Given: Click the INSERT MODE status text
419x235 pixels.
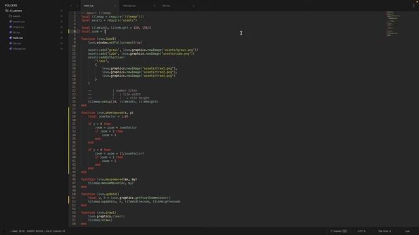Looking at the screenshot, I should (x=35, y=231).
